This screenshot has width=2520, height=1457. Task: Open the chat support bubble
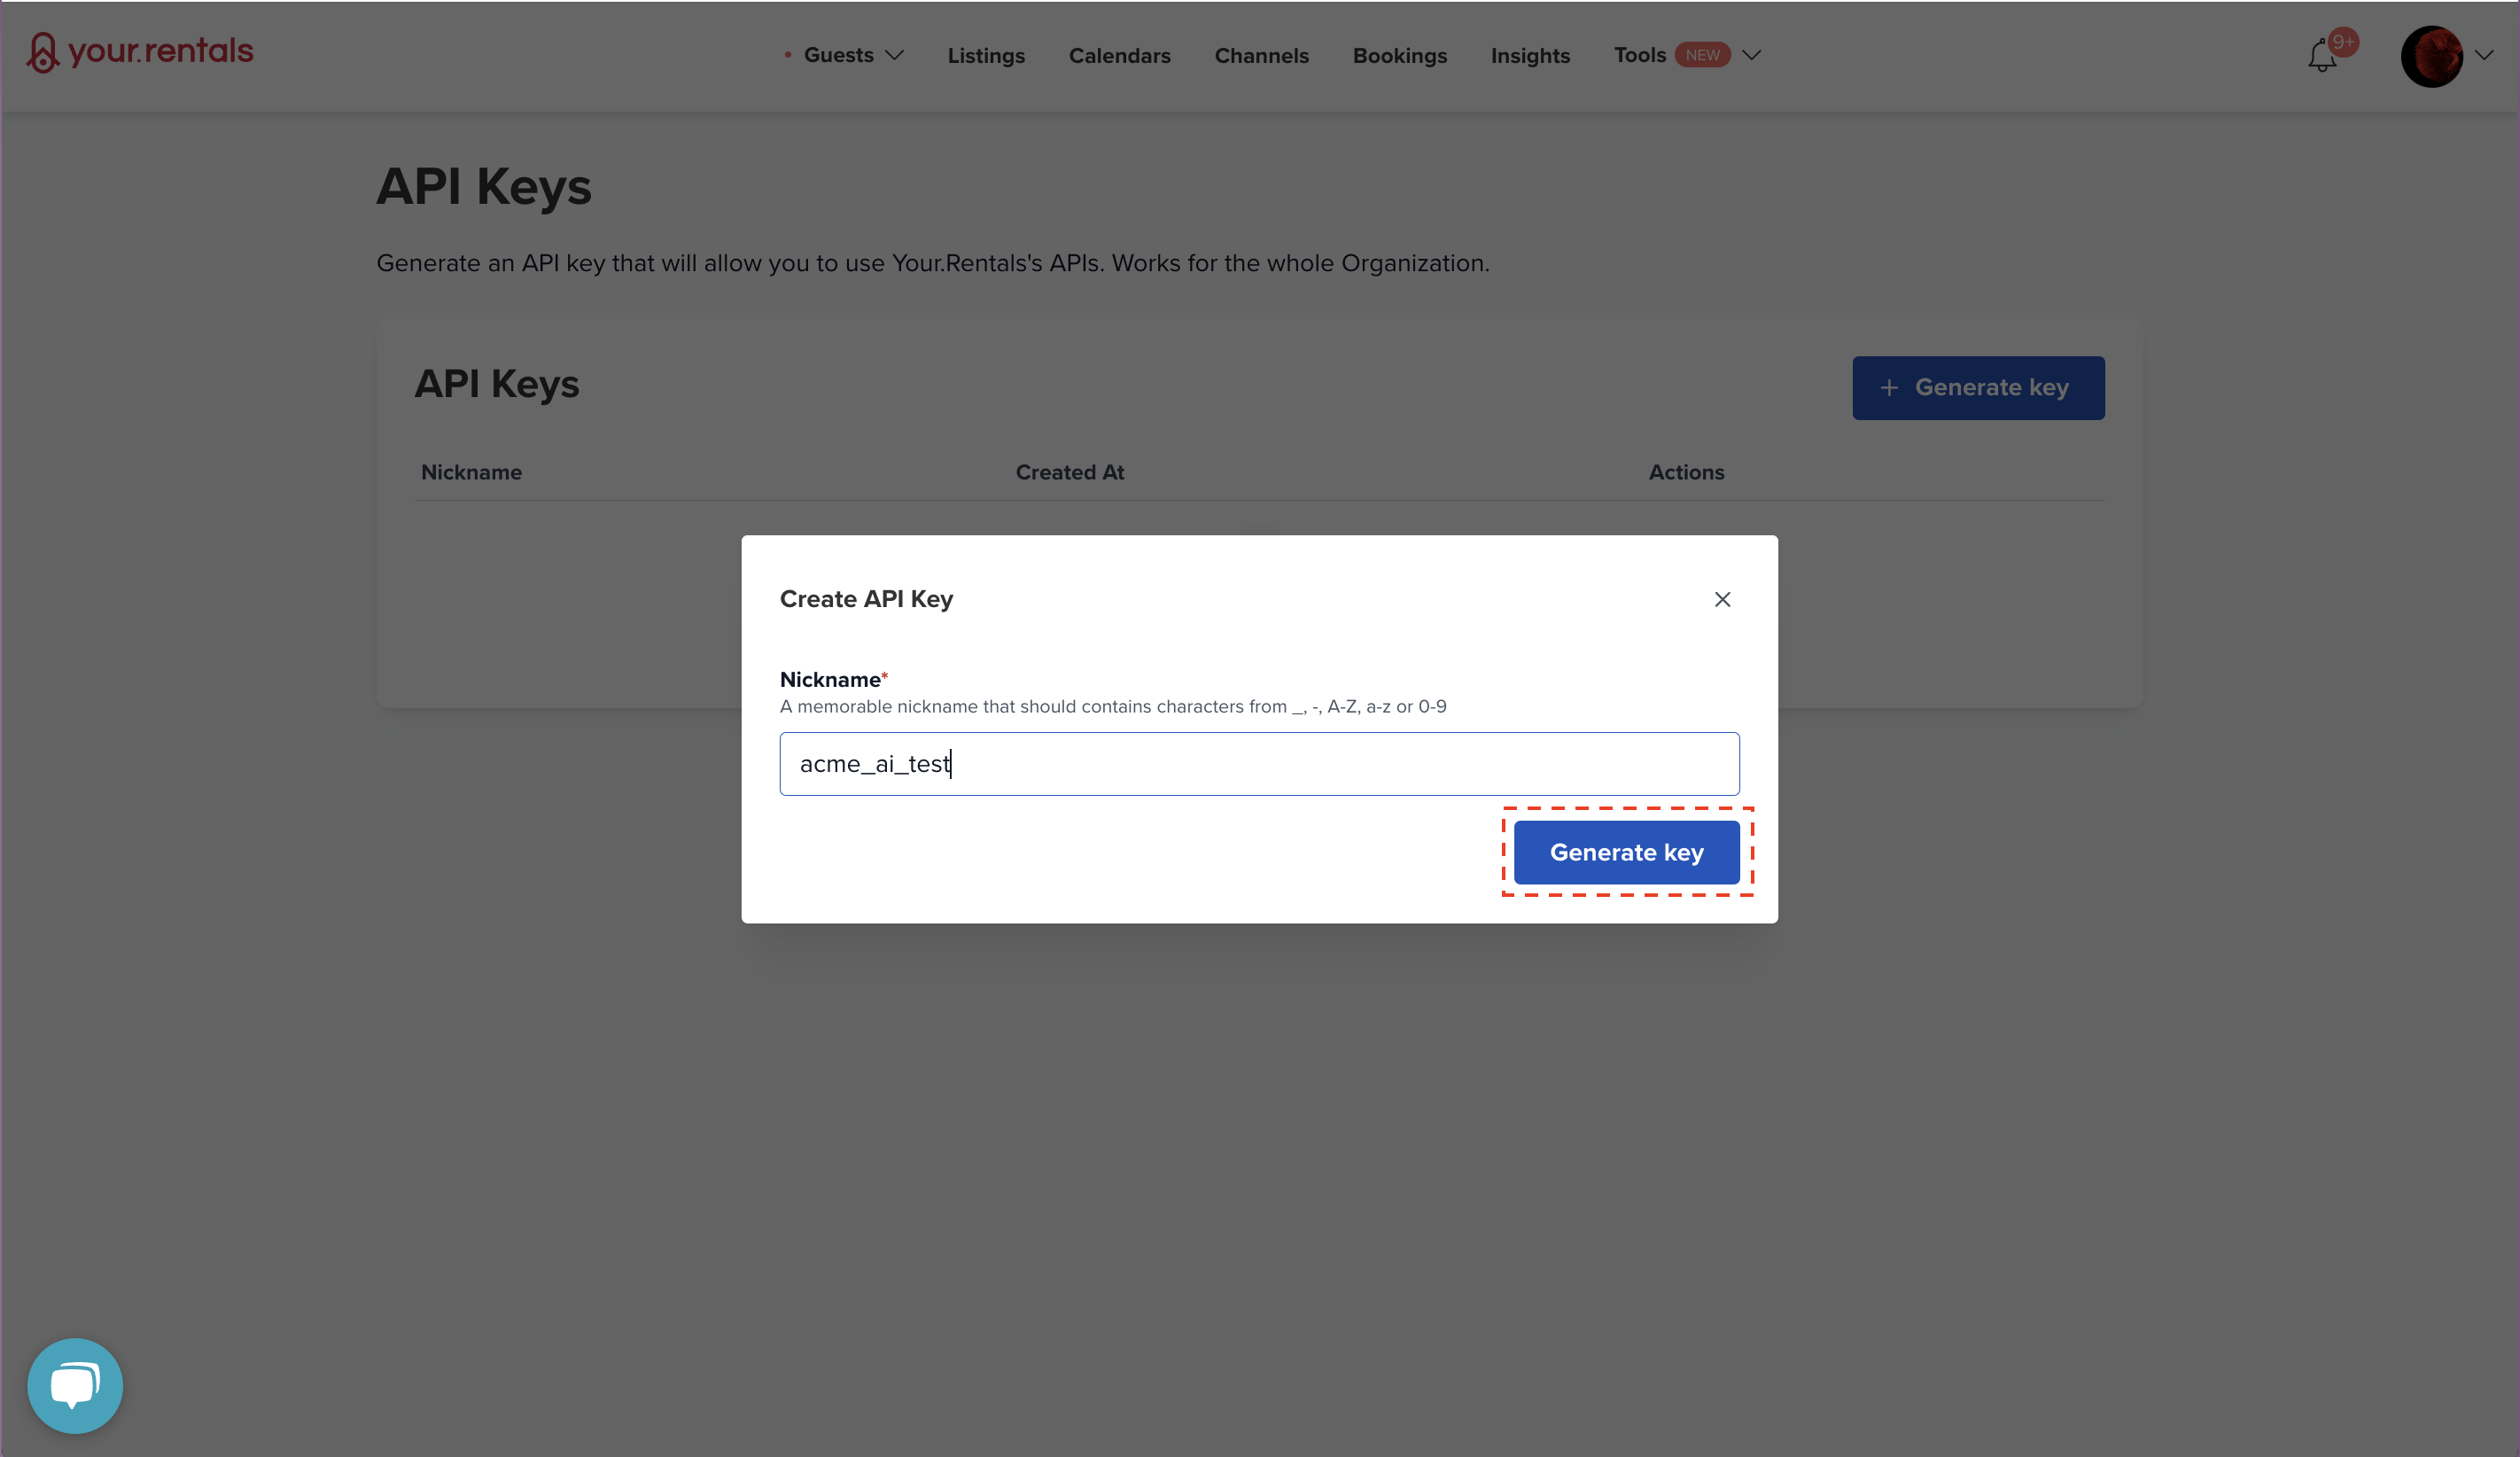pos(75,1385)
